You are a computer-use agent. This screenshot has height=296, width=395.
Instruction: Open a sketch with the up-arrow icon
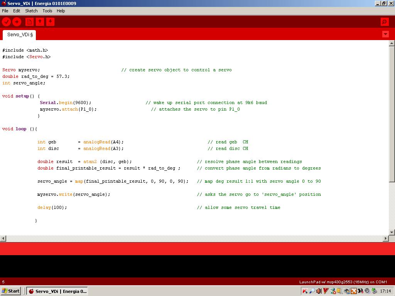click(x=40, y=22)
